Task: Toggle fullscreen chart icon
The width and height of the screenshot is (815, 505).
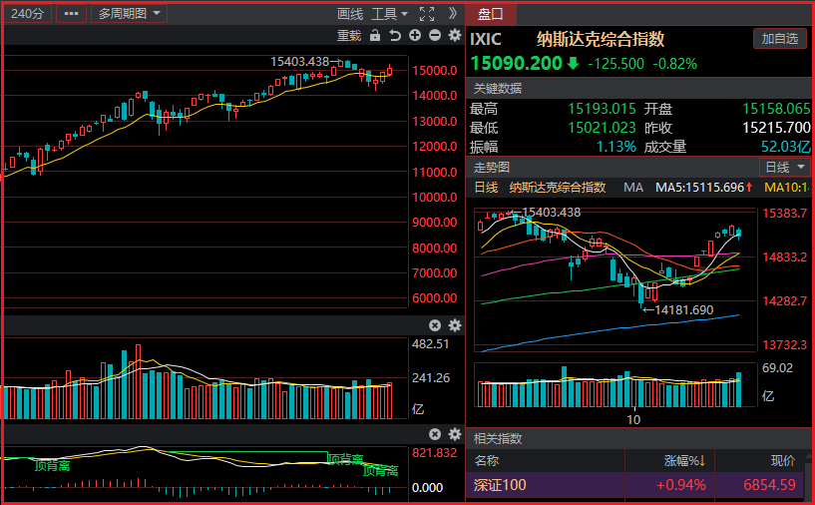Action: tap(427, 14)
